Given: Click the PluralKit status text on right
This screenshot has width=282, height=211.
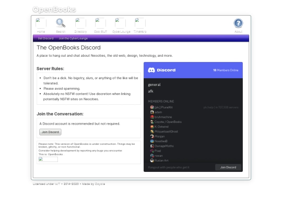Looking at the screenshot, I should [x=221, y=107].
